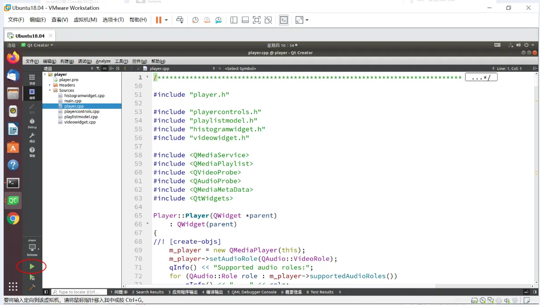Toggle VMware pause virtual machine button
The image size is (540, 305).
coord(158,20)
